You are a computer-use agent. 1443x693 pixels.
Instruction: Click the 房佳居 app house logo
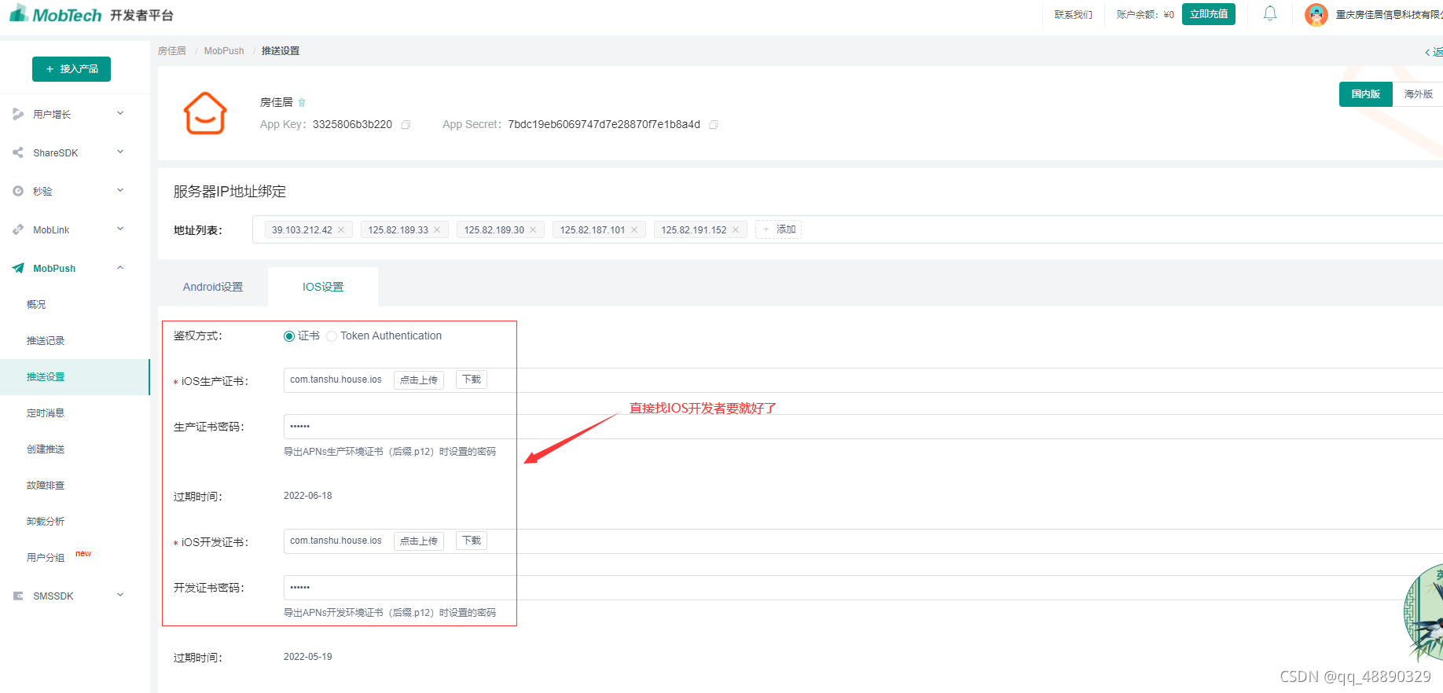point(205,113)
